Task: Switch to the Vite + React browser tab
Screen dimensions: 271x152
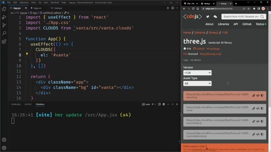Action: [191, 4]
